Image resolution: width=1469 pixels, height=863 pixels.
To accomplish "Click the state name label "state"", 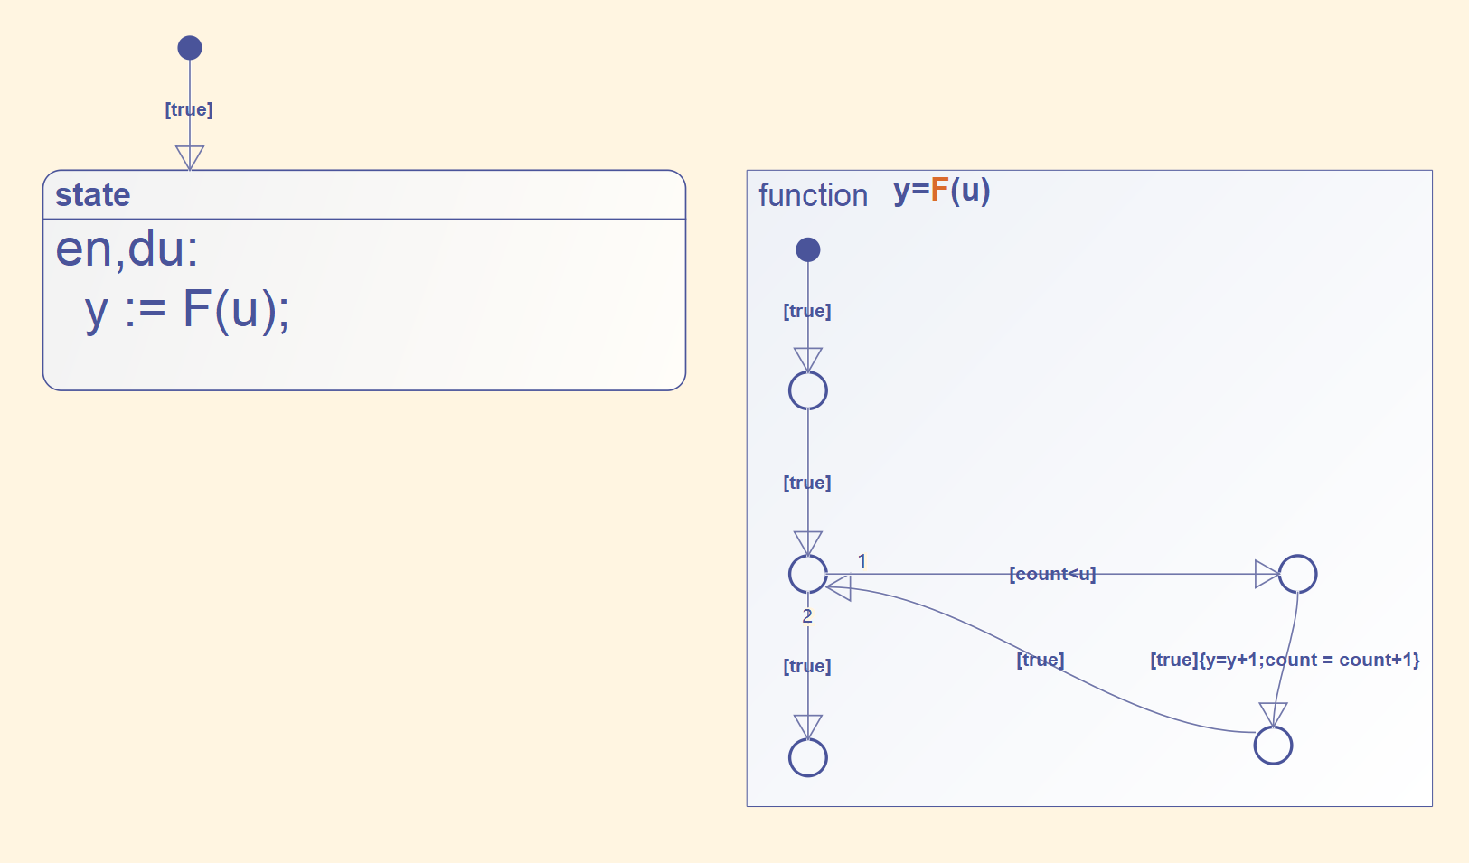I will coord(93,195).
